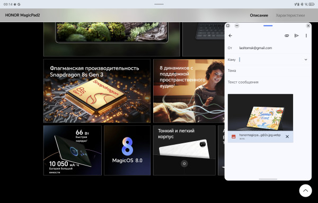Viewport: 318px width, 203px height.
Task: Attach a file using the paperclip icon
Action: pyautogui.click(x=287, y=35)
